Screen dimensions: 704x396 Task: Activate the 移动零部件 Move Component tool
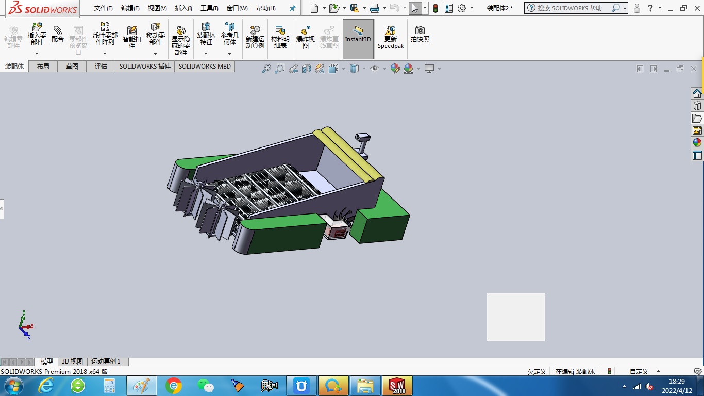pyautogui.click(x=155, y=34)
